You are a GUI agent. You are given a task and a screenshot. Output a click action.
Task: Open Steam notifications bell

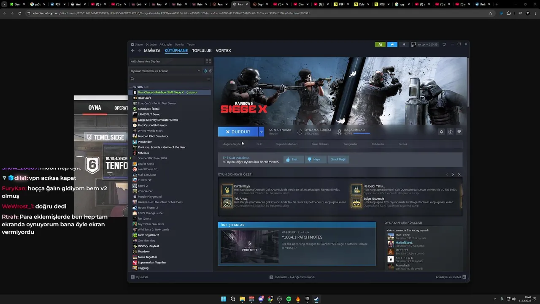click(404, 44)
